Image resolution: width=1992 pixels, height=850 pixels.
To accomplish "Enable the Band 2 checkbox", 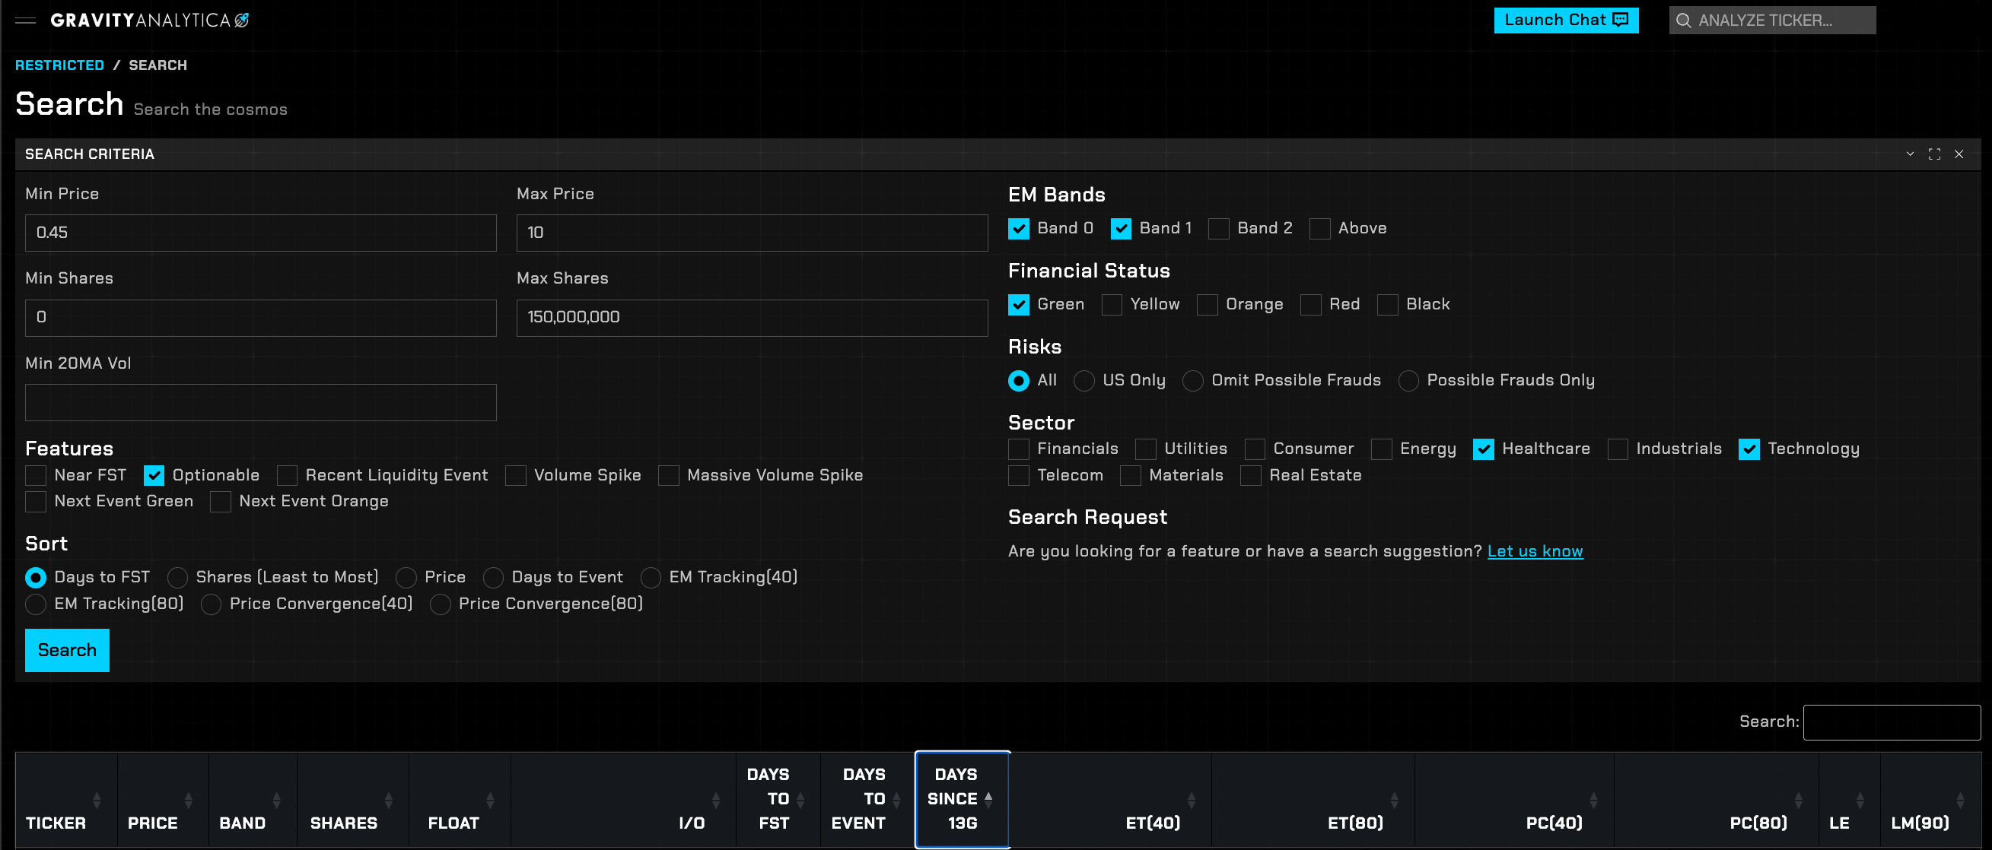I will tap(1219, 229).
